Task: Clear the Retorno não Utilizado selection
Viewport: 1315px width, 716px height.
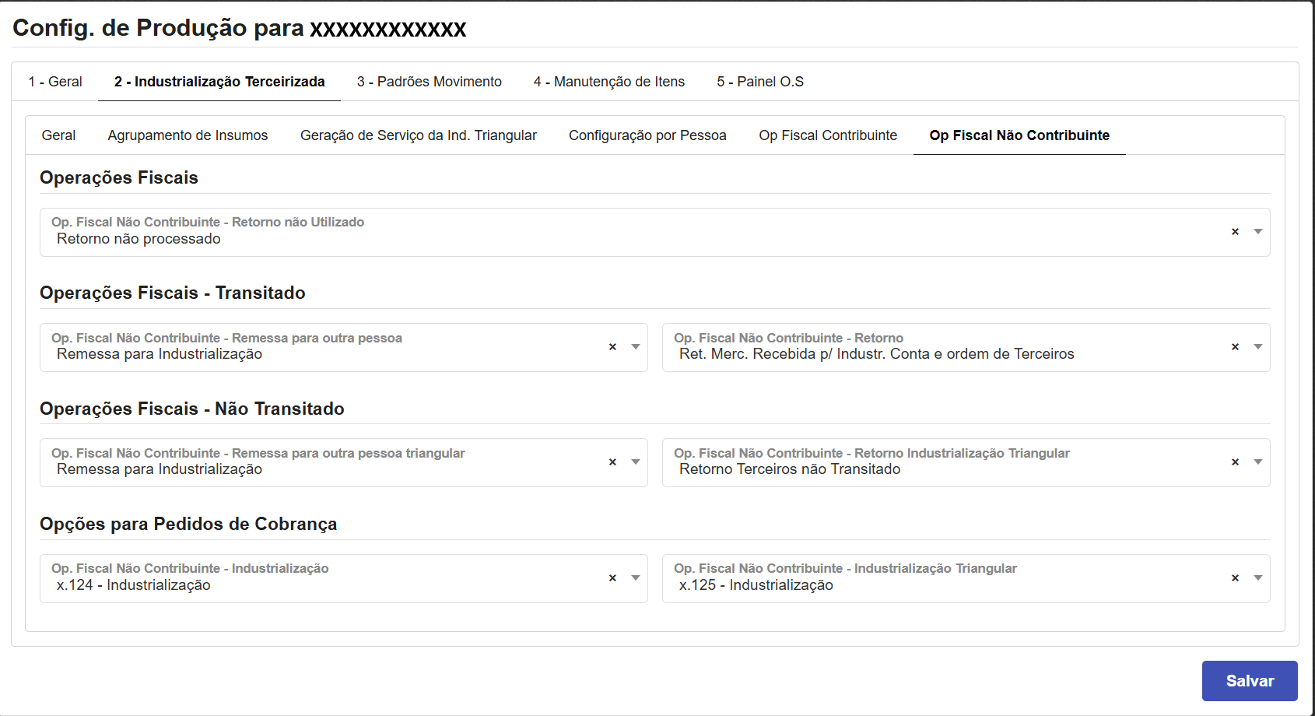Action: (x=1235, y=232)
